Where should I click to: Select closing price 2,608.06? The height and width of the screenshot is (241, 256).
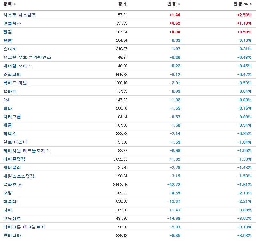coord(120,184)
